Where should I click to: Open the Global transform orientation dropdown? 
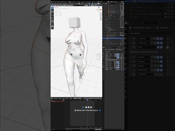point(72,4)
